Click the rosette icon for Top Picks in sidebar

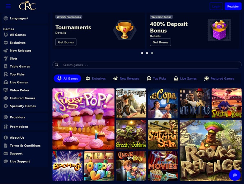point(6,74)
